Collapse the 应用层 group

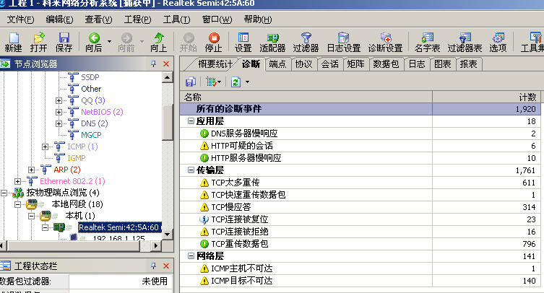pyautogui.click(x=191, y=121)
